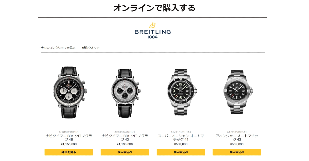Click the Breitling 1884 logo

coord(152,30)
